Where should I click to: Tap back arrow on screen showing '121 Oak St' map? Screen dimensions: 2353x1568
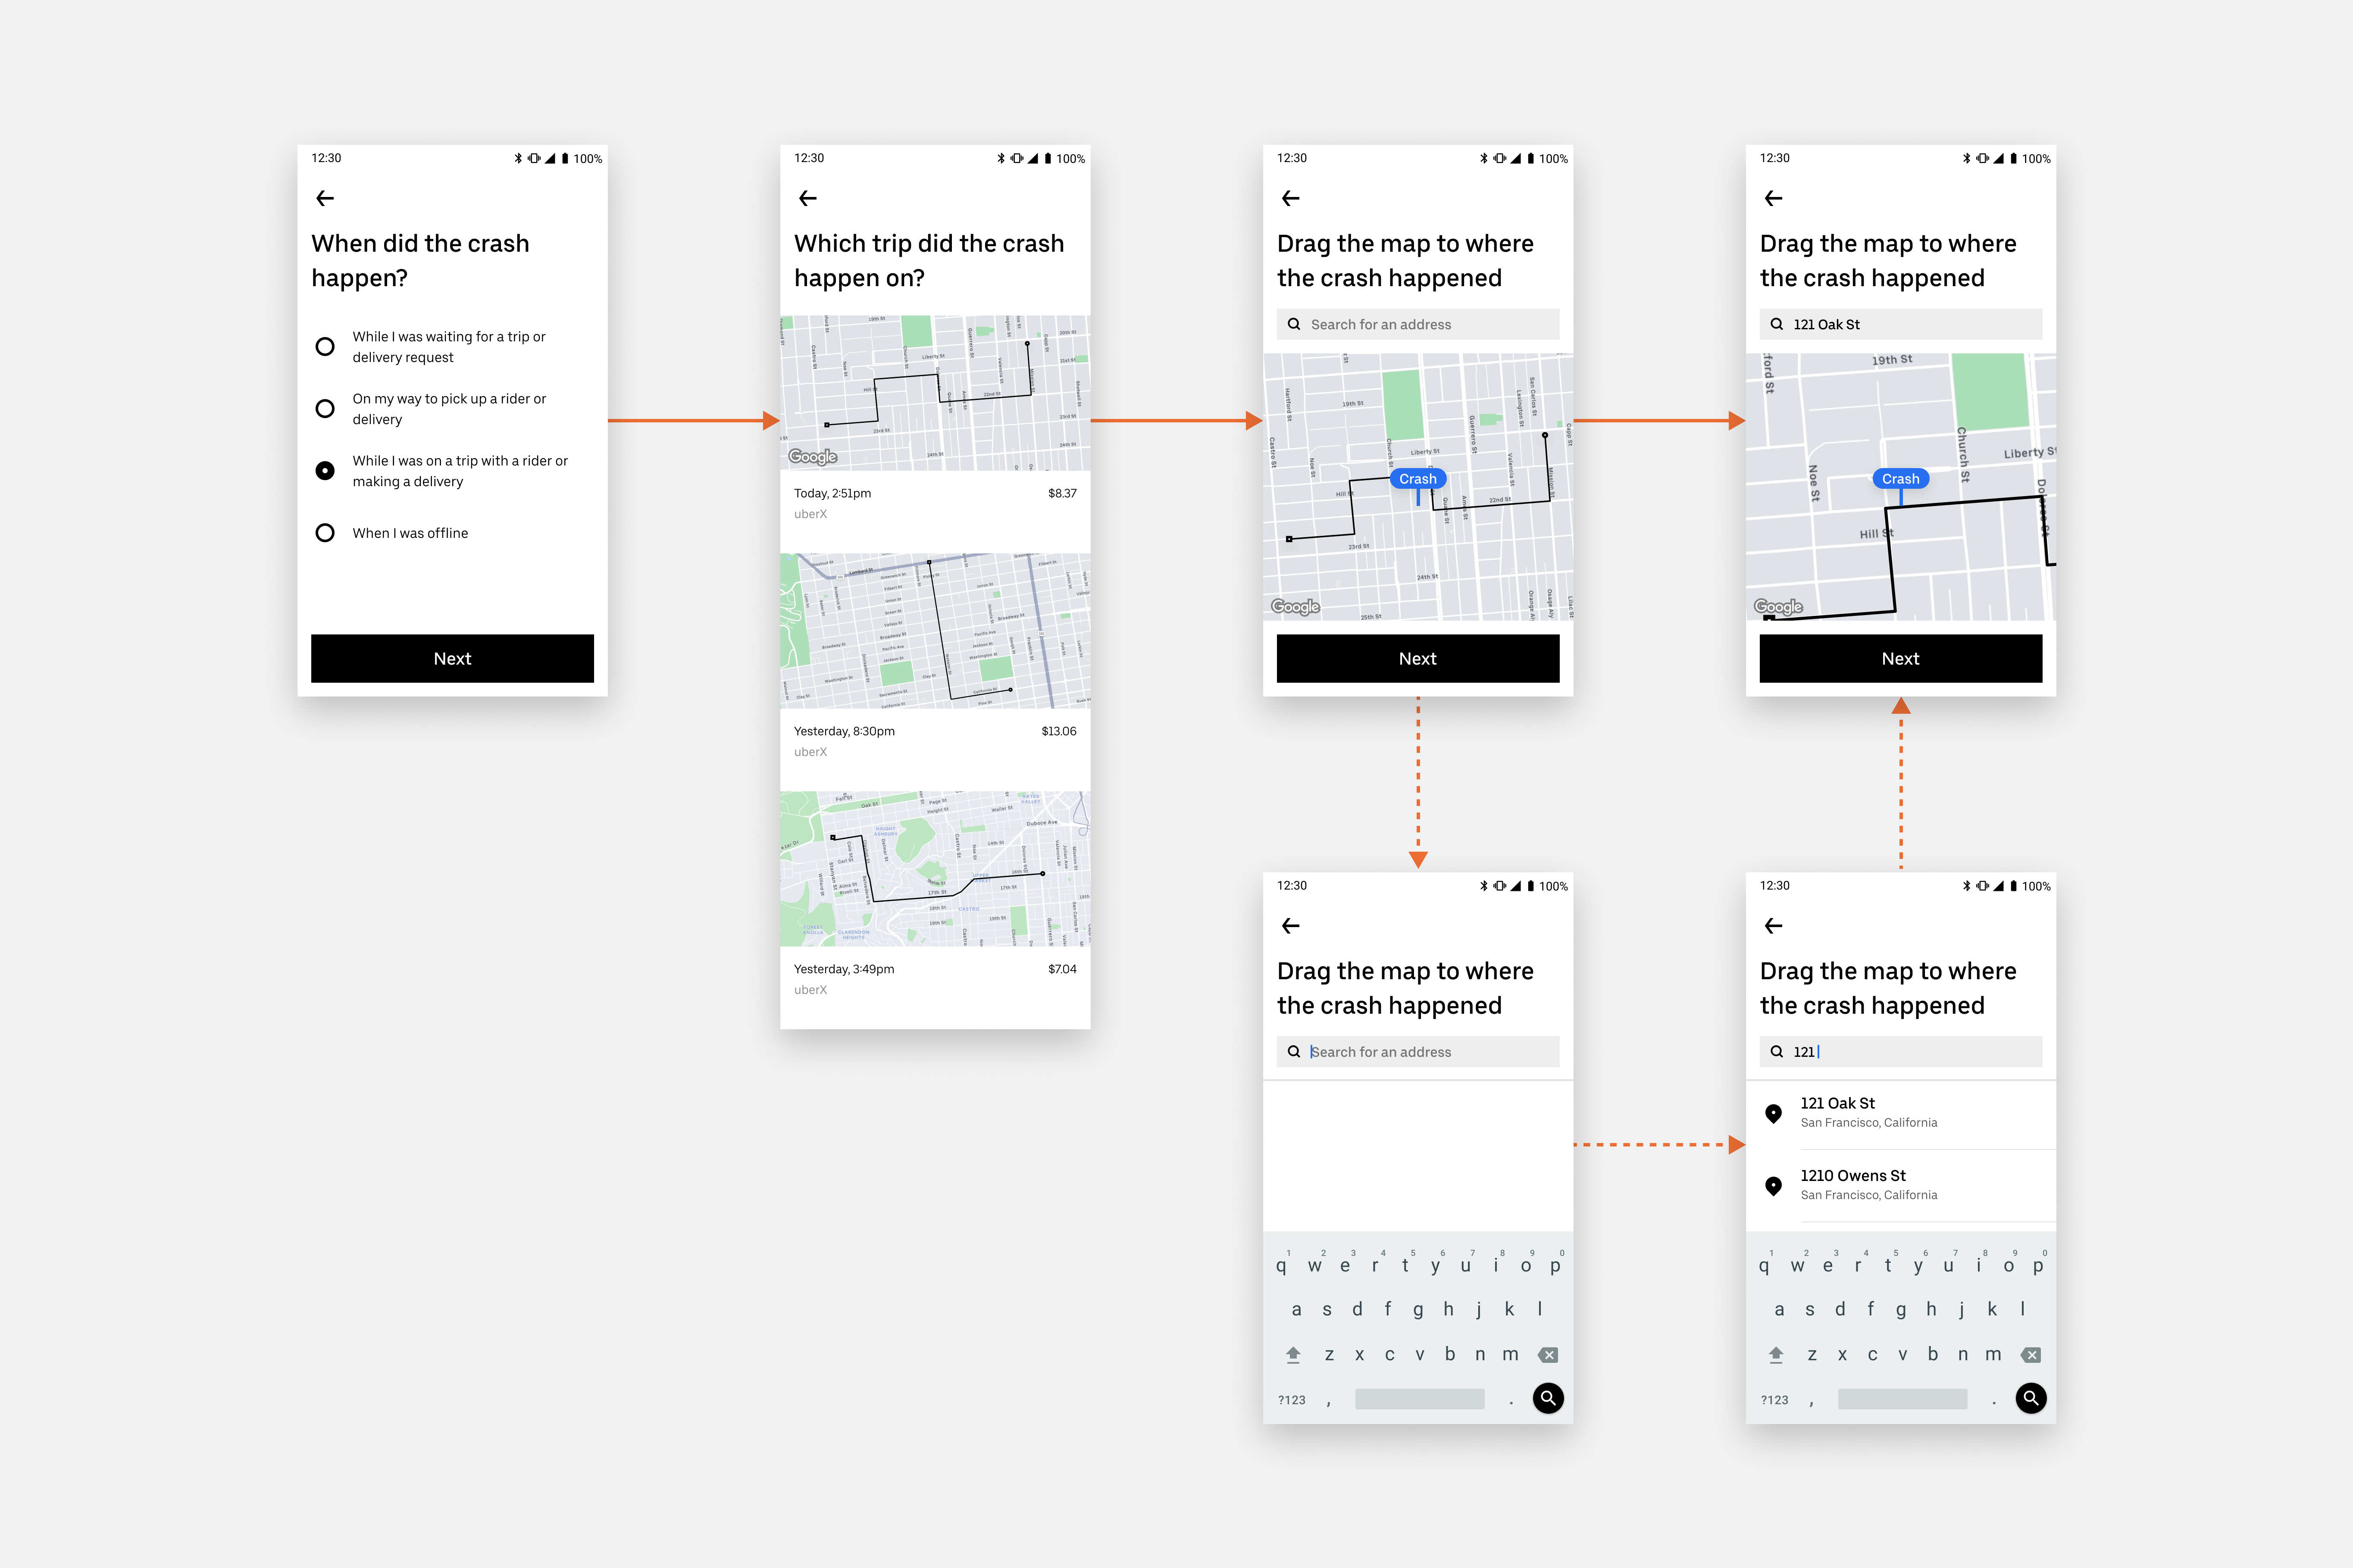tap(1774, 198)
